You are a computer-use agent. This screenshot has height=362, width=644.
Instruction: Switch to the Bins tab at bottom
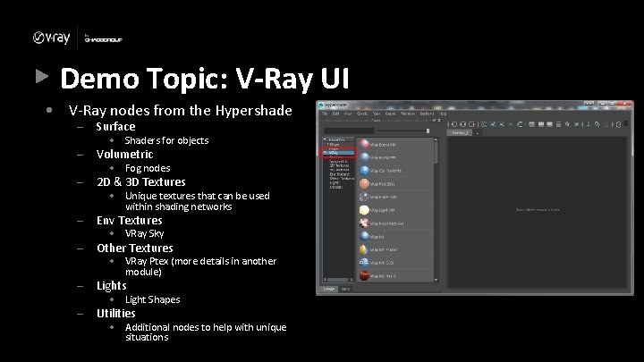[345, 289]
